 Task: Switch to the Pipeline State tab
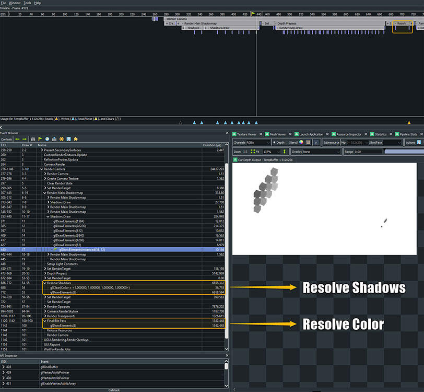(406, 134)
